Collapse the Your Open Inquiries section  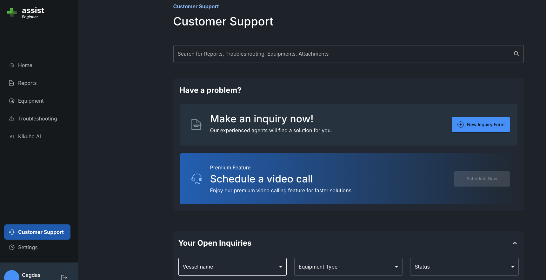[x=515, y=243]
